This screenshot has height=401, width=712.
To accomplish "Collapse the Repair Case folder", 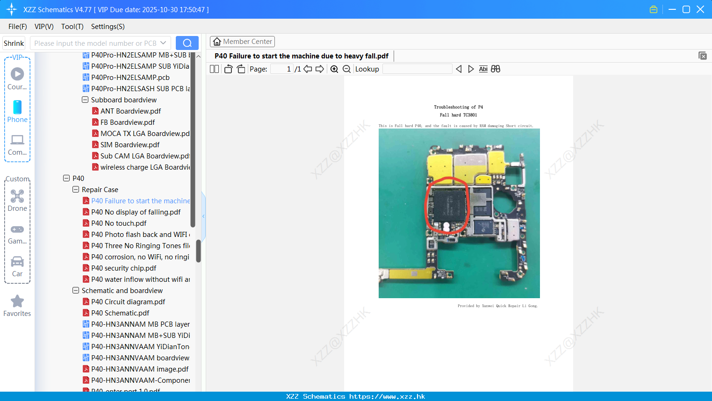I will (x=76, y=189).
